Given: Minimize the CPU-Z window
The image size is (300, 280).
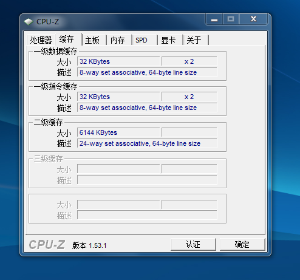Looking at the screenshot, I should pyautogui.click(x=214, y=19).
